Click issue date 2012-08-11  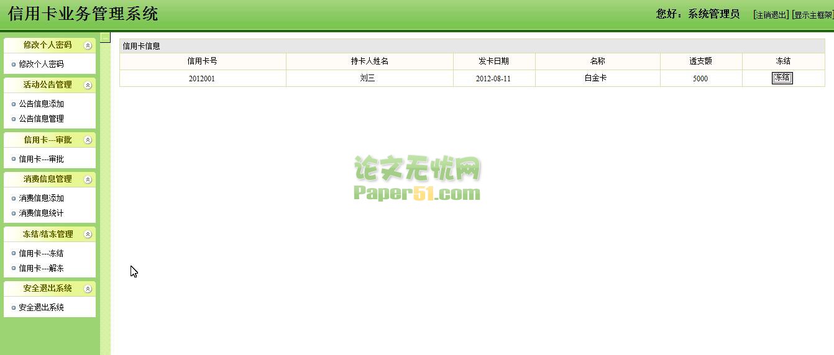(x=494, y=79)
